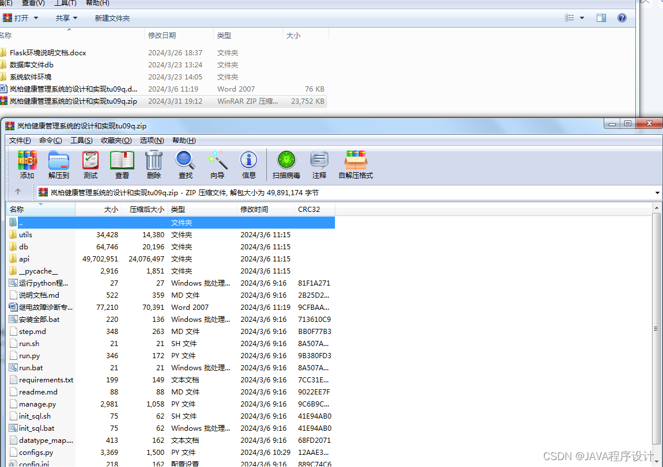Viewport: 663px width, 467px height.
Task: Click the WinRAR icon in title bar
Action: point(9,126)
